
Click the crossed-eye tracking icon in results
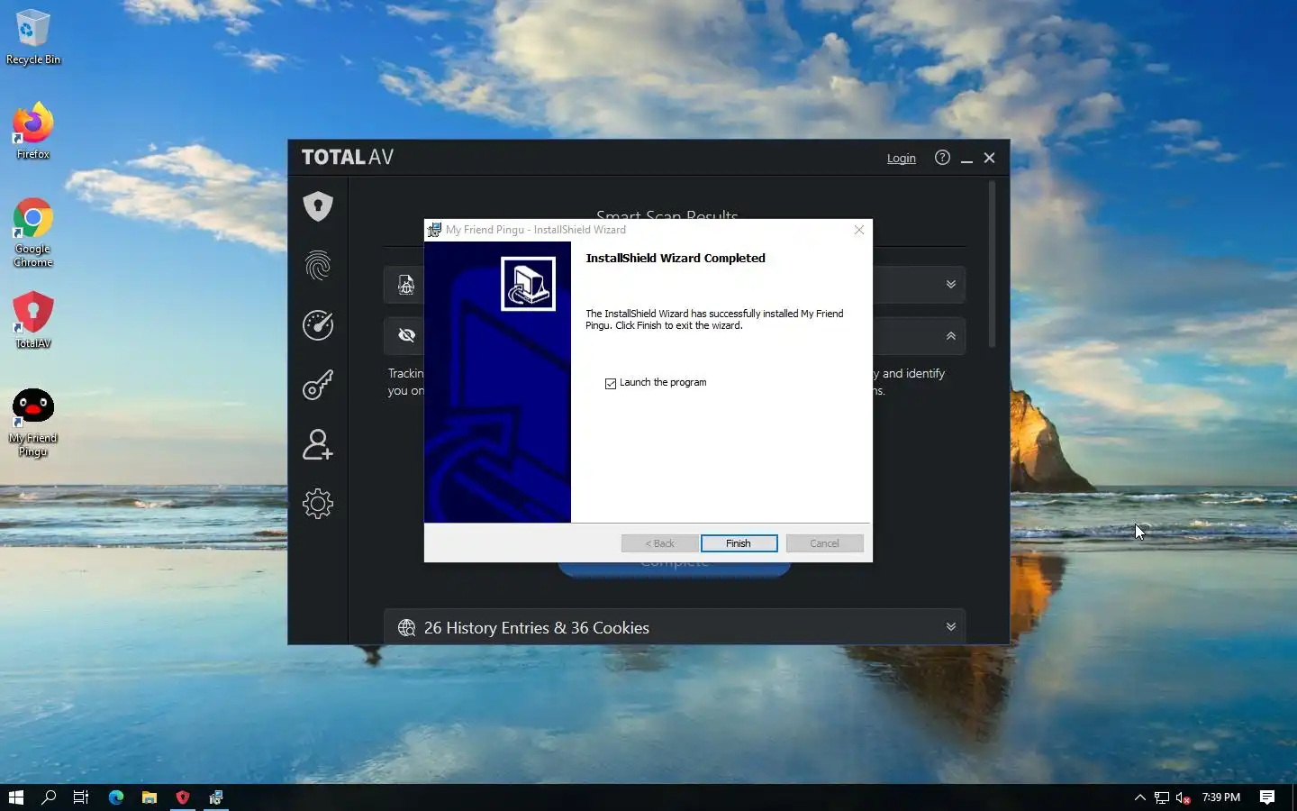[x=406, y=335]
